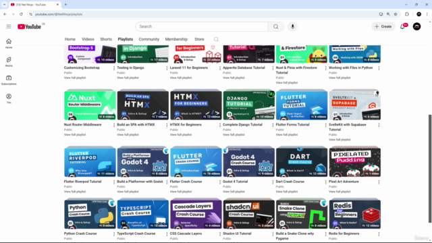The image size is (432, 243).
Task: Go back in browser
Action: click(x=5, y=14)
